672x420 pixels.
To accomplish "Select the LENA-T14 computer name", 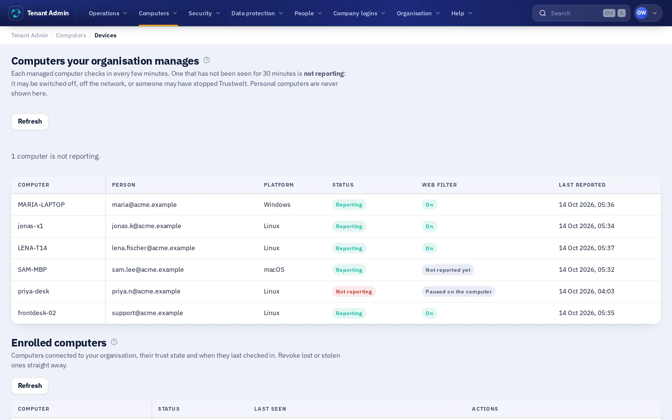I will click(32, 248).
